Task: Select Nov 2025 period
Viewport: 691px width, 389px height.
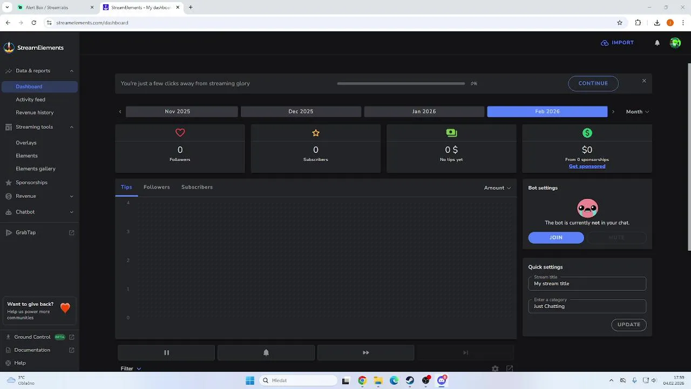Action: coord(182,111)
